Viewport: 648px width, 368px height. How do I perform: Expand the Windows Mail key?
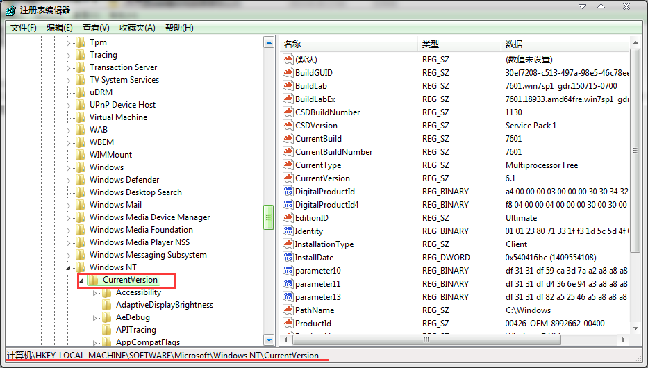click(69, 206)
